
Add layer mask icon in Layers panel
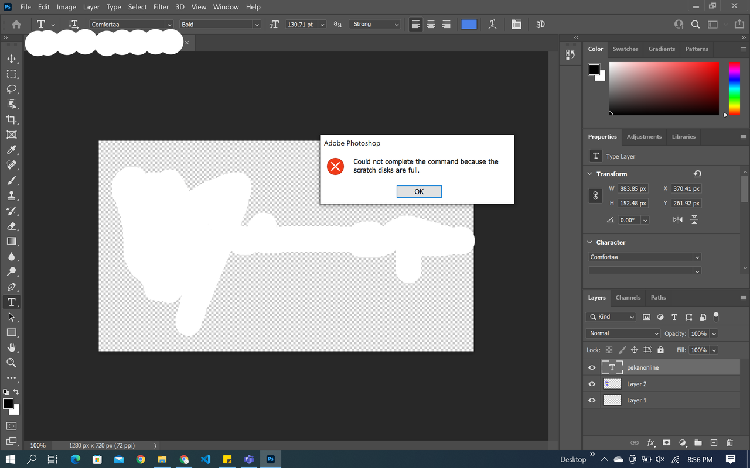coord(666,443)
